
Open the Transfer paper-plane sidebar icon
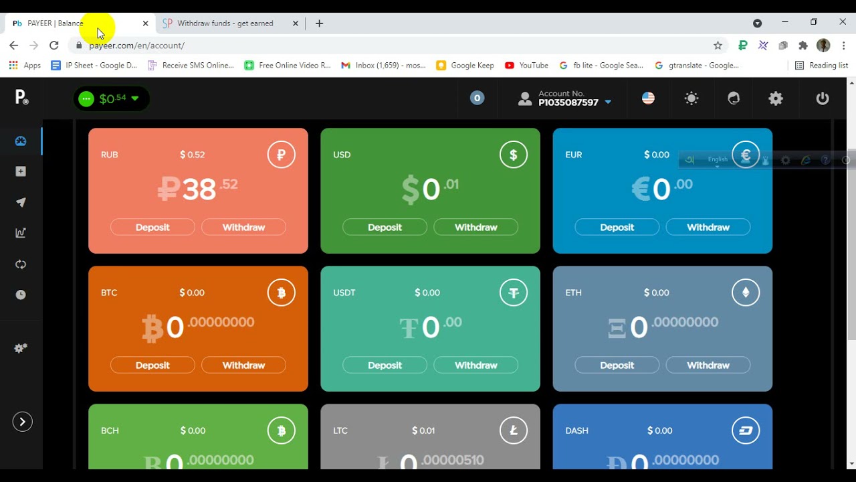tap(21, 202)
